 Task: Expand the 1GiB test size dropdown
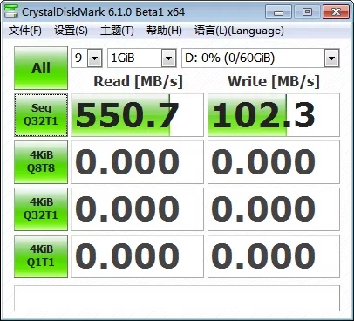[x=142, y=58]
